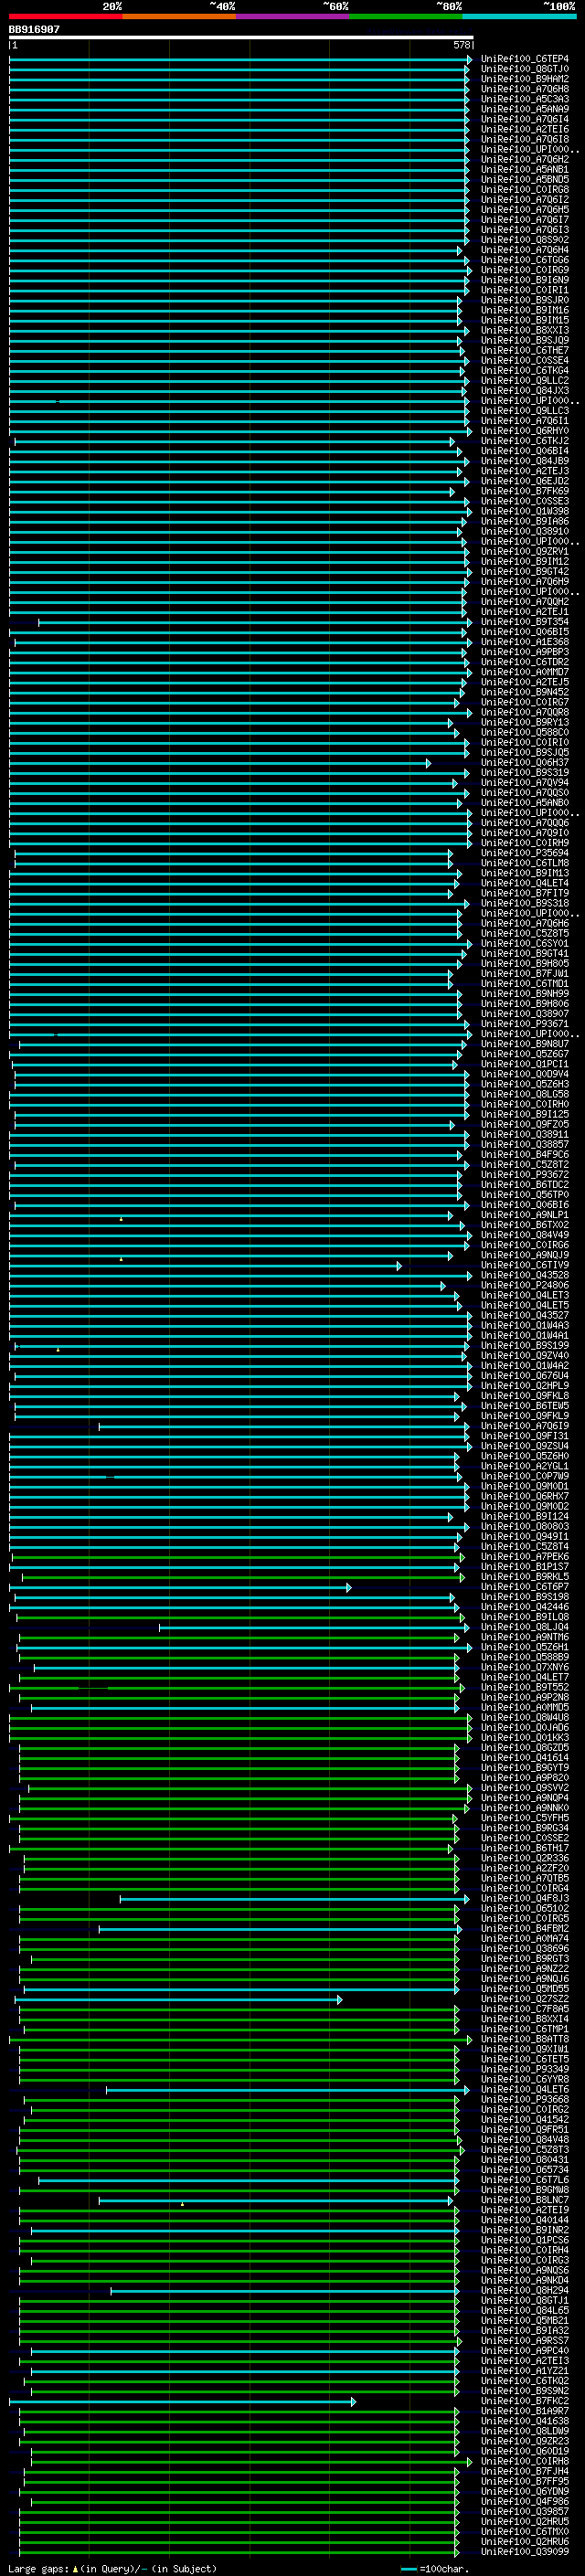585x2576 pixels.
Task: Open hit UniRef100_B1A9R7
Action: coord(524,2411)
